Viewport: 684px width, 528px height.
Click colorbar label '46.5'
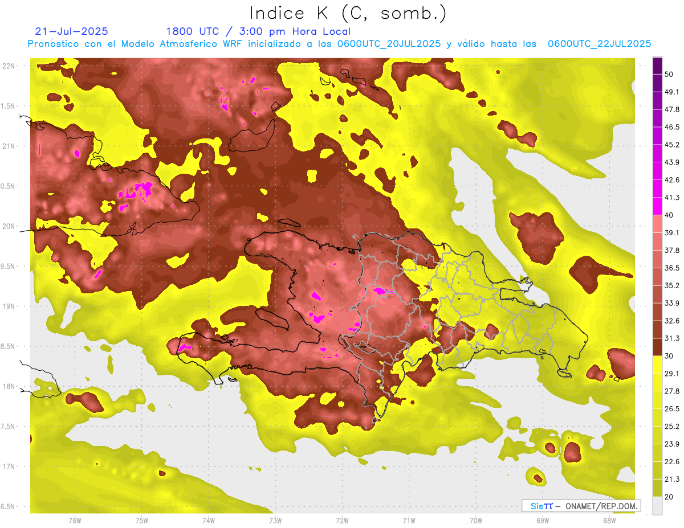pyautogui.click(x=672, y=127)
